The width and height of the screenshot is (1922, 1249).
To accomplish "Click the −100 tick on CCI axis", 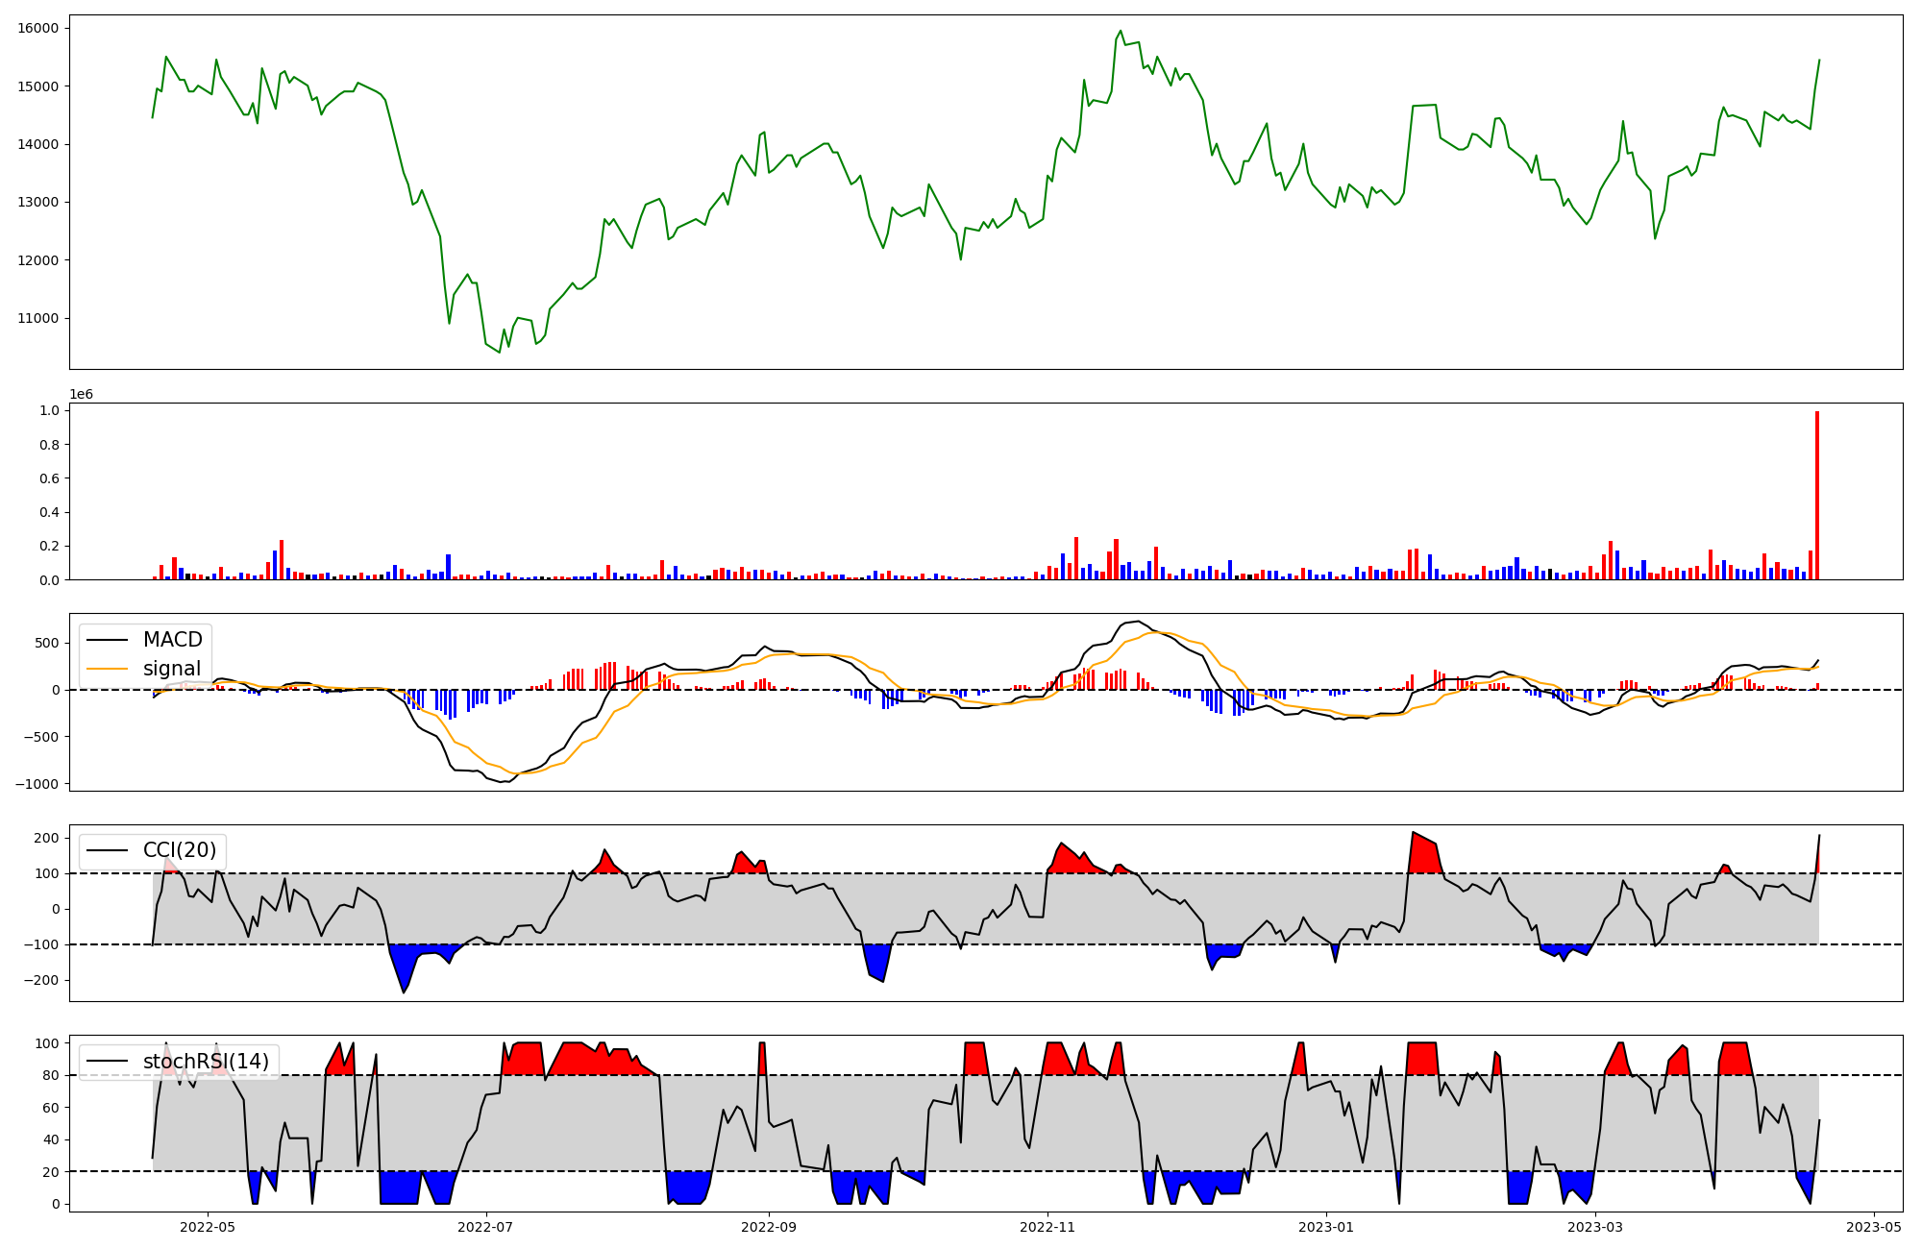I will coord(40,944).
